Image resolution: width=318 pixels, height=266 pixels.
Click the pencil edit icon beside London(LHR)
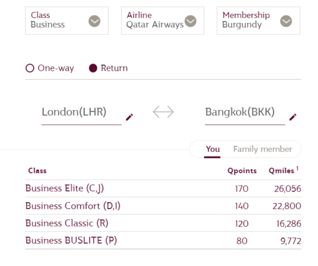click(130, 117)
